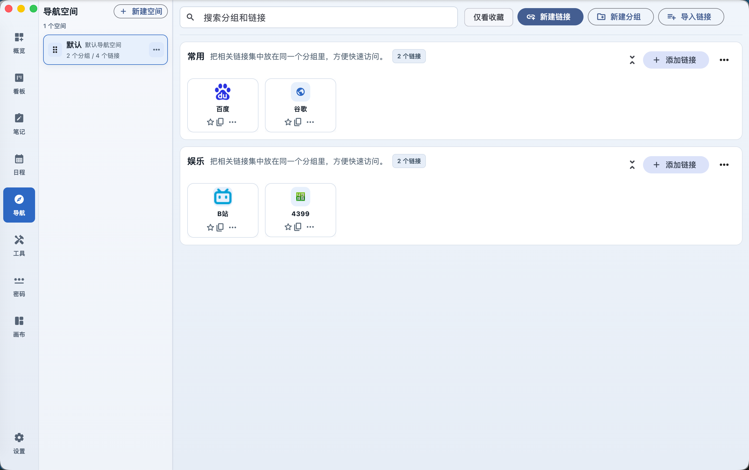749x470 pixels.
Task: Open the 谷歌 globe icon
Action: [301, 92]
